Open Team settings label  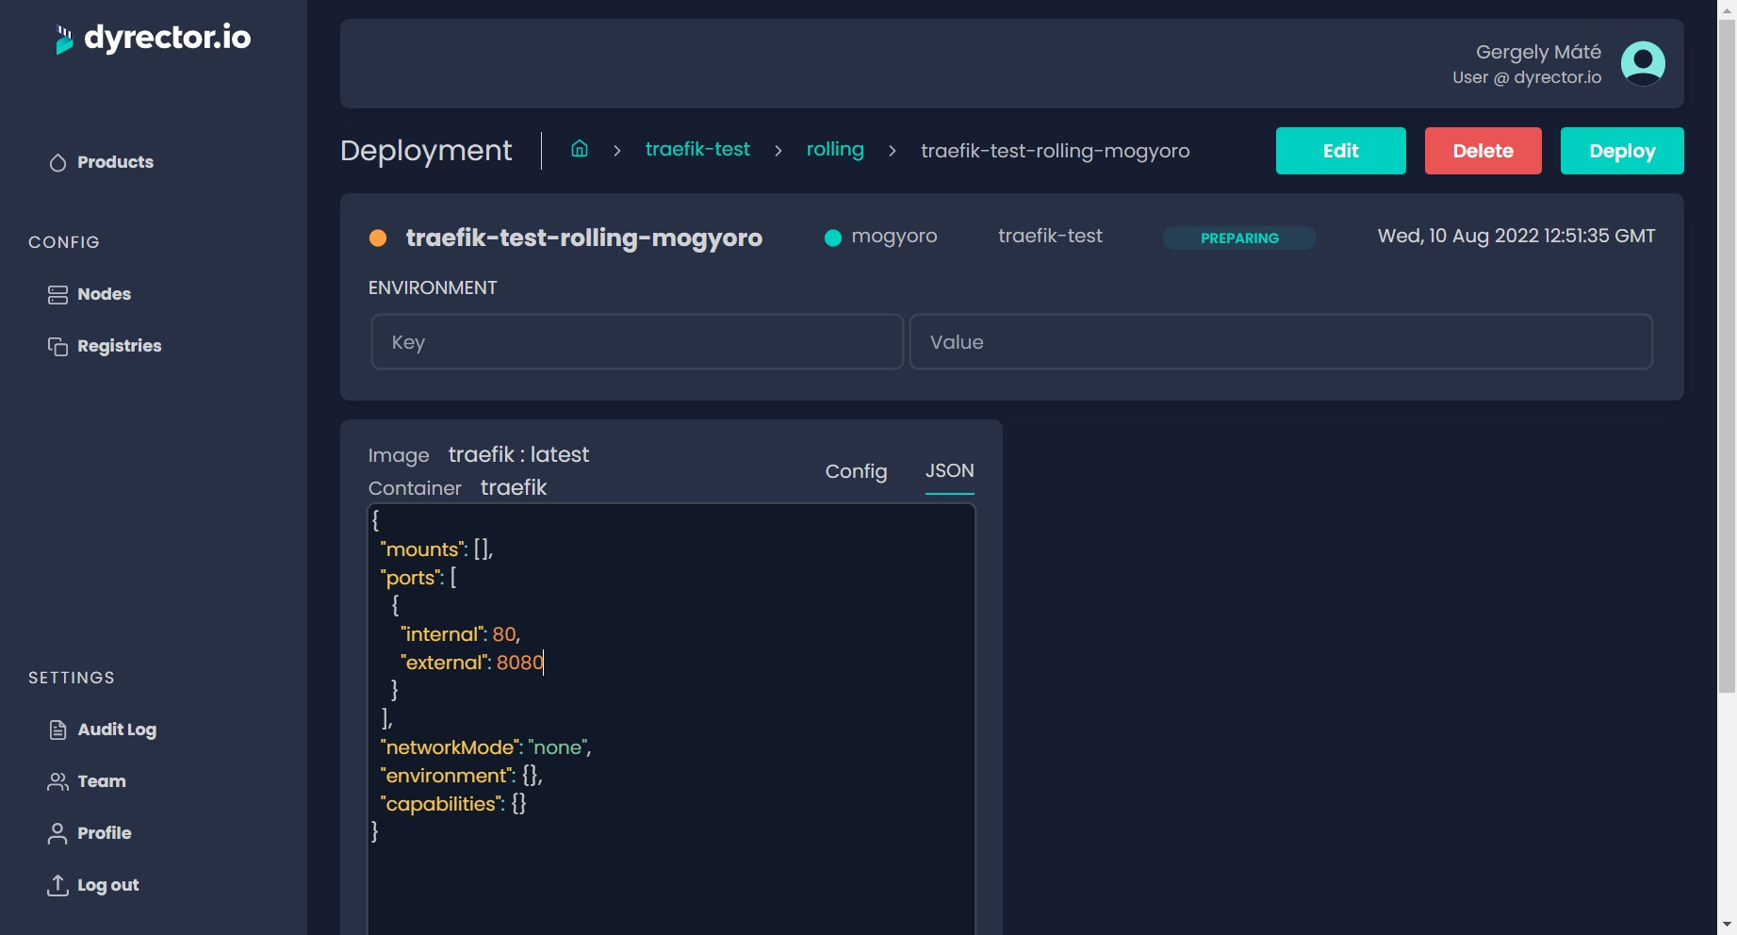click(x=102, y=781)
